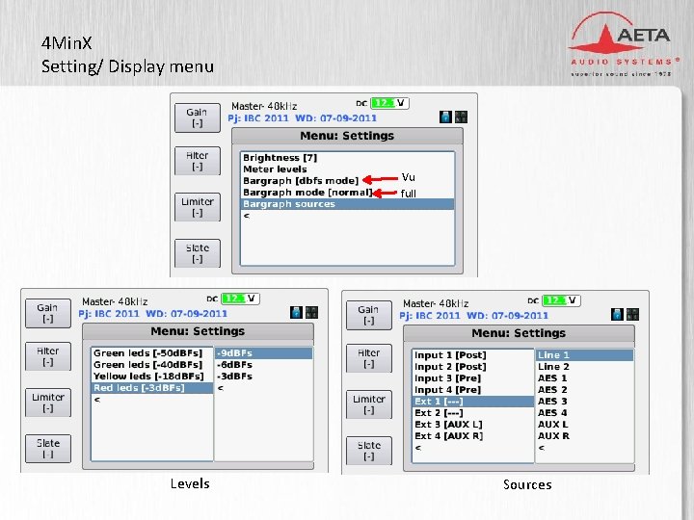Click the dark grid icon in the Levels panel
This screenshot has width=694, height=520.
pyautogui.click(x=311, y=312)
